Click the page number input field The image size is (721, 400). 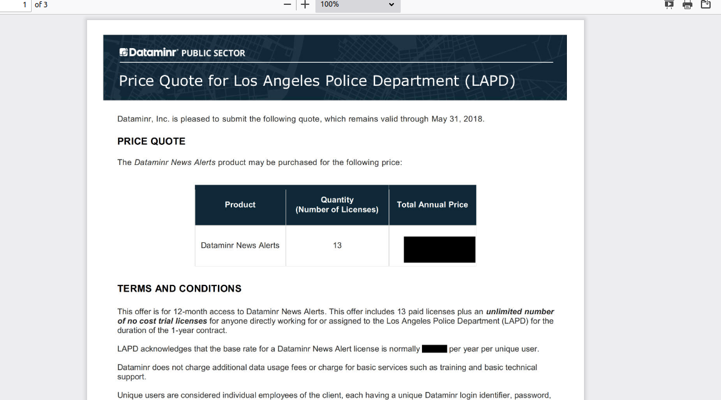[x=16, y=5]
